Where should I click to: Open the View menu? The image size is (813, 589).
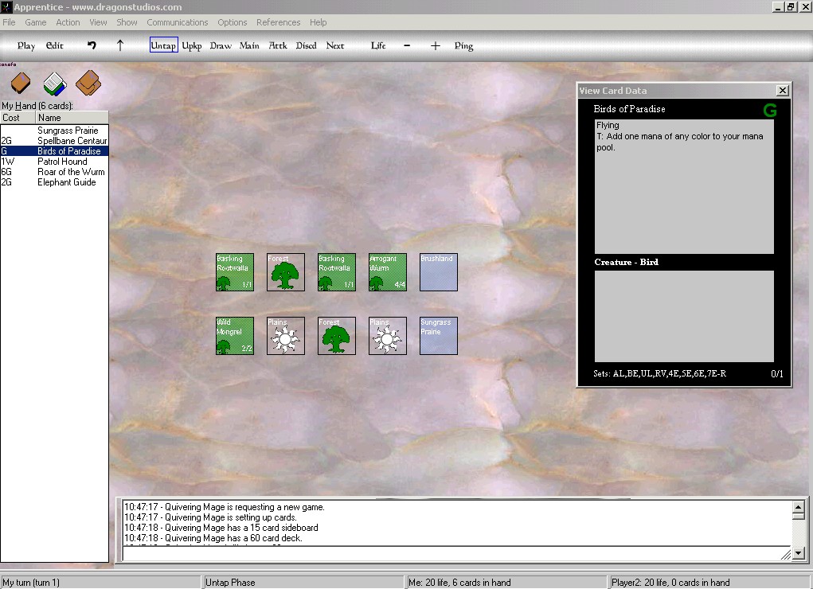pos(98,22)
